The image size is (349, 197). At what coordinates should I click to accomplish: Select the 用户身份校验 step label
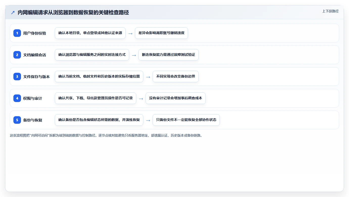(35, 33)
